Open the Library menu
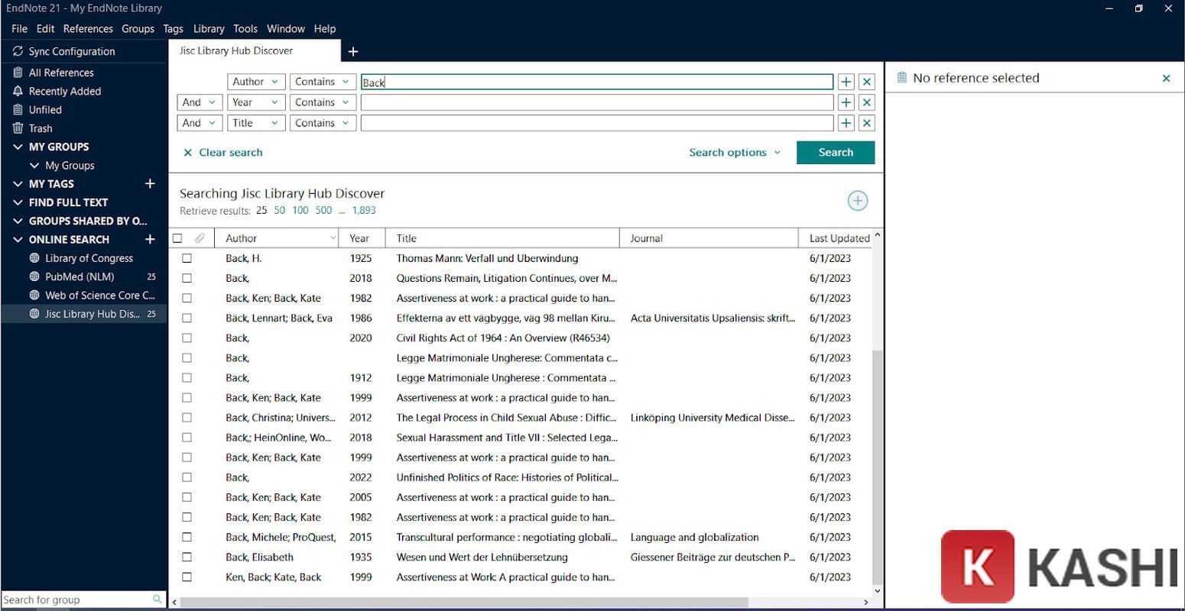 (208, 28)
